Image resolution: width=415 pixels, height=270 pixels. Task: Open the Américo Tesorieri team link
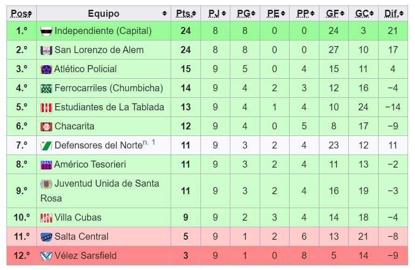coord(90,164)
